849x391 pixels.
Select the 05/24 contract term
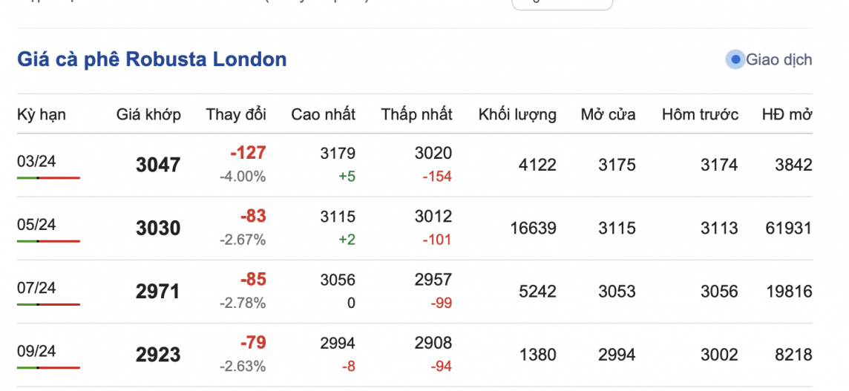[36, 224]
